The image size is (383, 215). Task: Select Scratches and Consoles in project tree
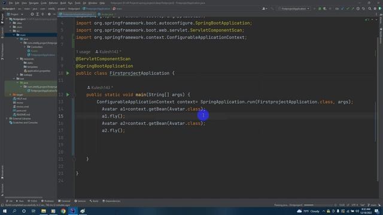(23, 122)
